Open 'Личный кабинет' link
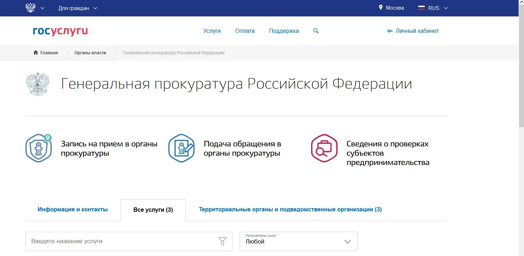Viewport: 524px width, 256px height. tap(417, 31)
